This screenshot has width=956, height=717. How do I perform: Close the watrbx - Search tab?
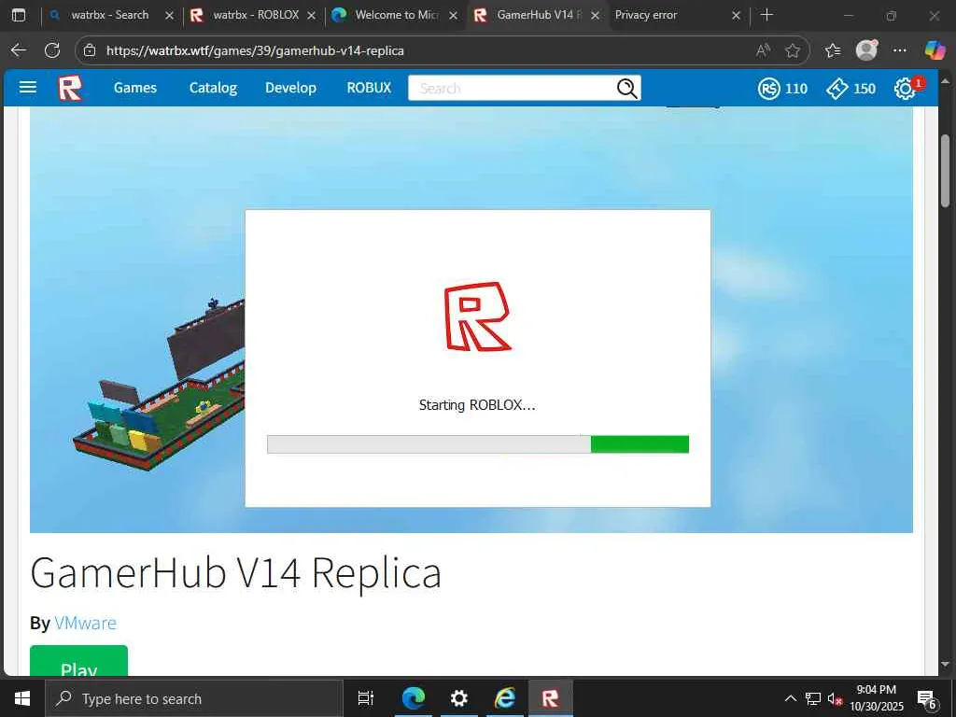click(x=170, y=15)
